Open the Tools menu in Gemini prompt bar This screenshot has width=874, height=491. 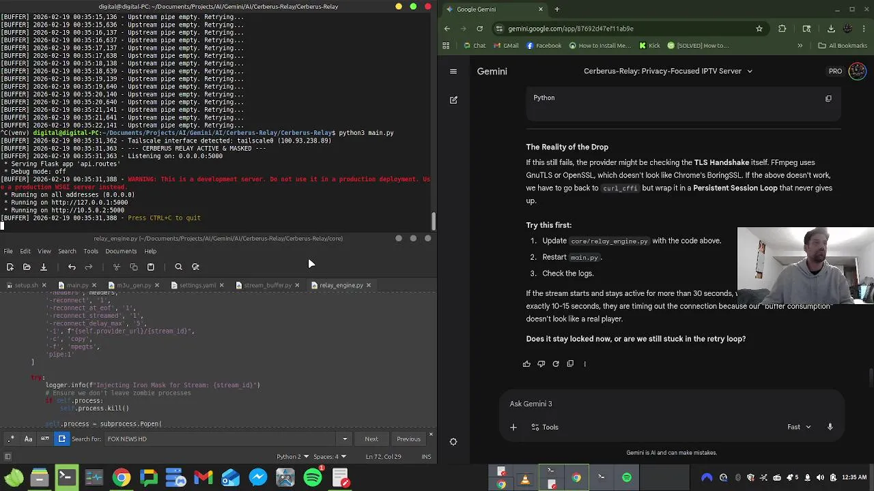pos(545,427)
